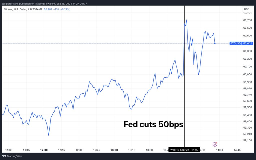Click the purple lightning bolt icon
Screen dimensions: 256x160
(215, 144)
